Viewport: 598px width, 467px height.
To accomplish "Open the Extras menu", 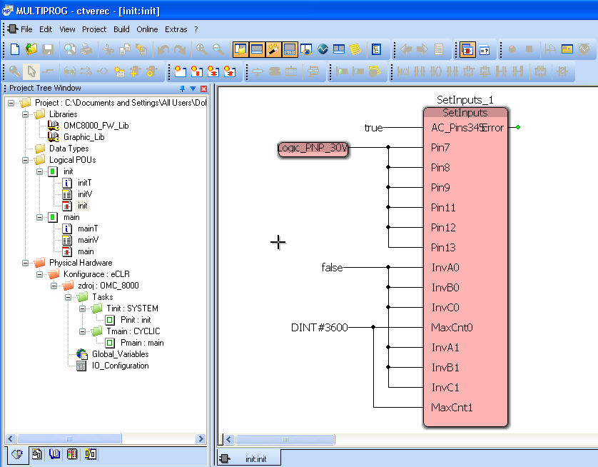I will [176, 29].
